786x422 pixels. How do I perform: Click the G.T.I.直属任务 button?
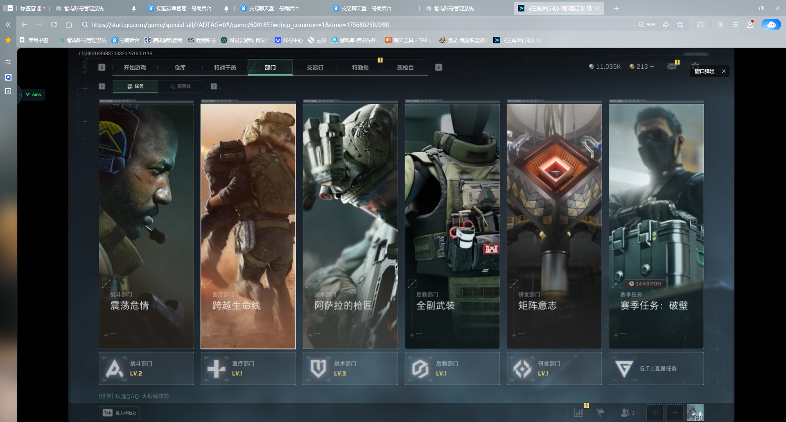tap(656, 368)
